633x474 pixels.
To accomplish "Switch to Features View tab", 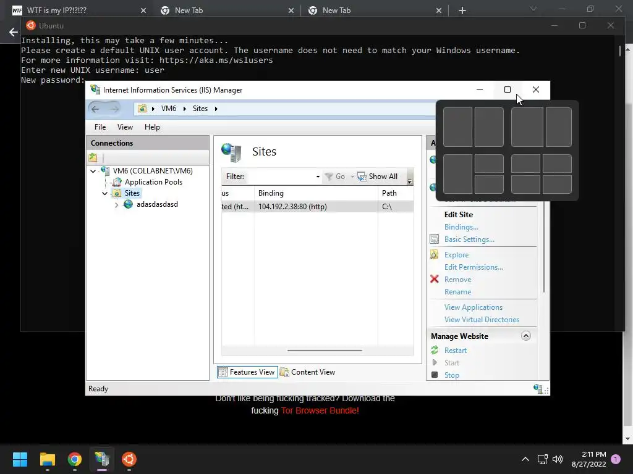I will click(x=247, y=372).
